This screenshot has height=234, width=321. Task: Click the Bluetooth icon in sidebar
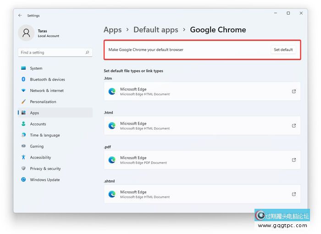pos(23,79)
